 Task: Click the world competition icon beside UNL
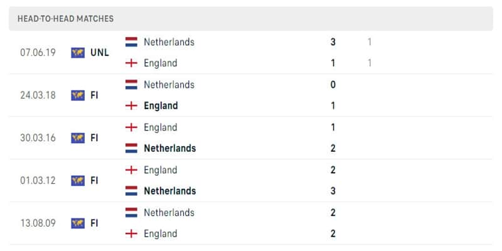(x=78, y=53)
